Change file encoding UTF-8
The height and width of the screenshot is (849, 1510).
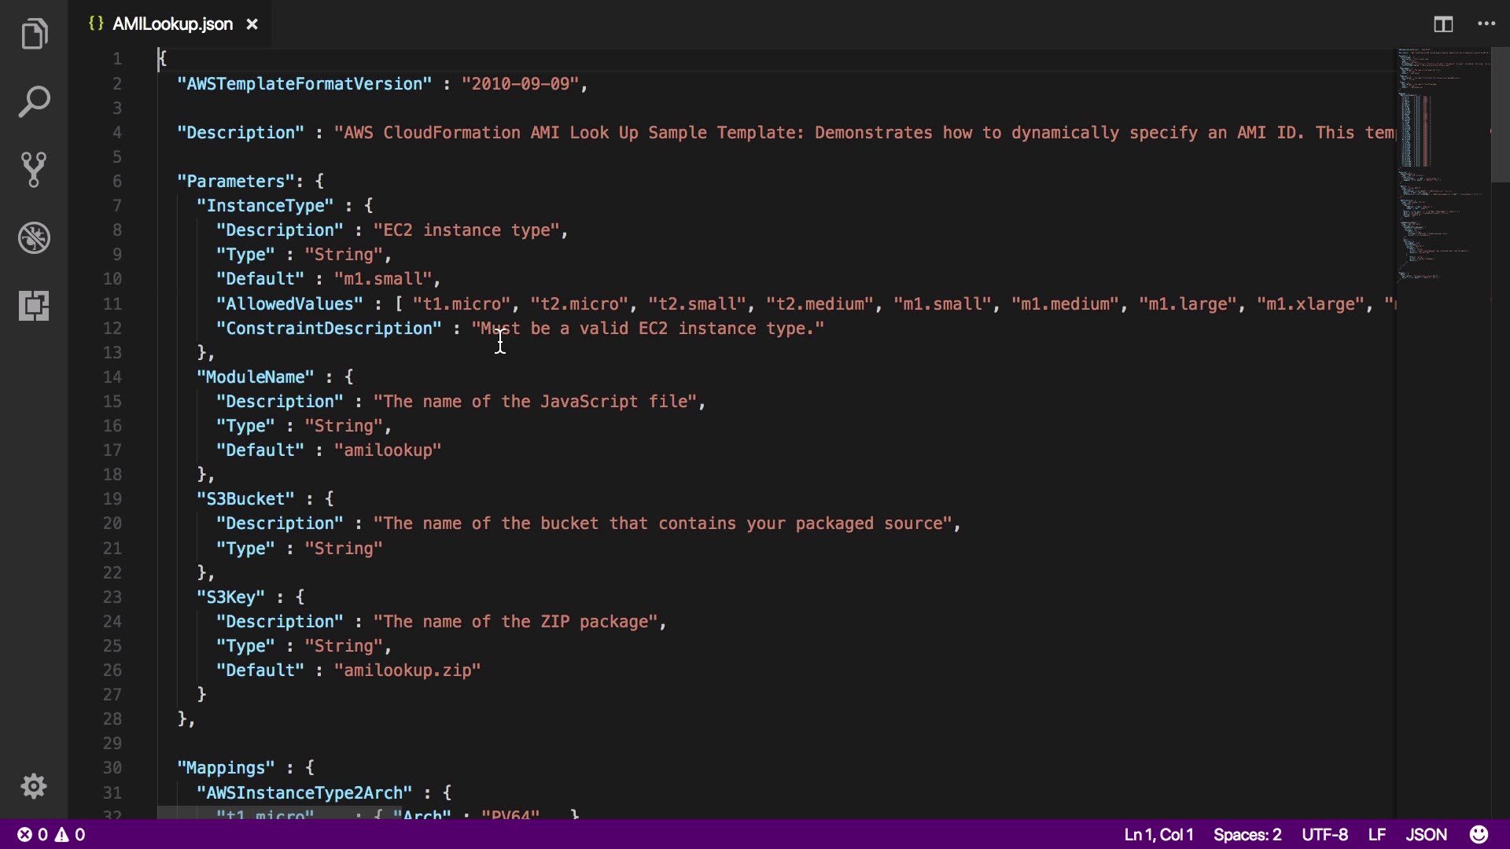tap(1324, 834)
